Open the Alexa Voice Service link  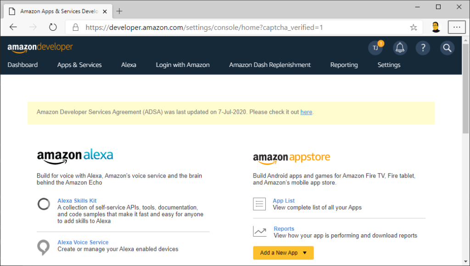83,242
